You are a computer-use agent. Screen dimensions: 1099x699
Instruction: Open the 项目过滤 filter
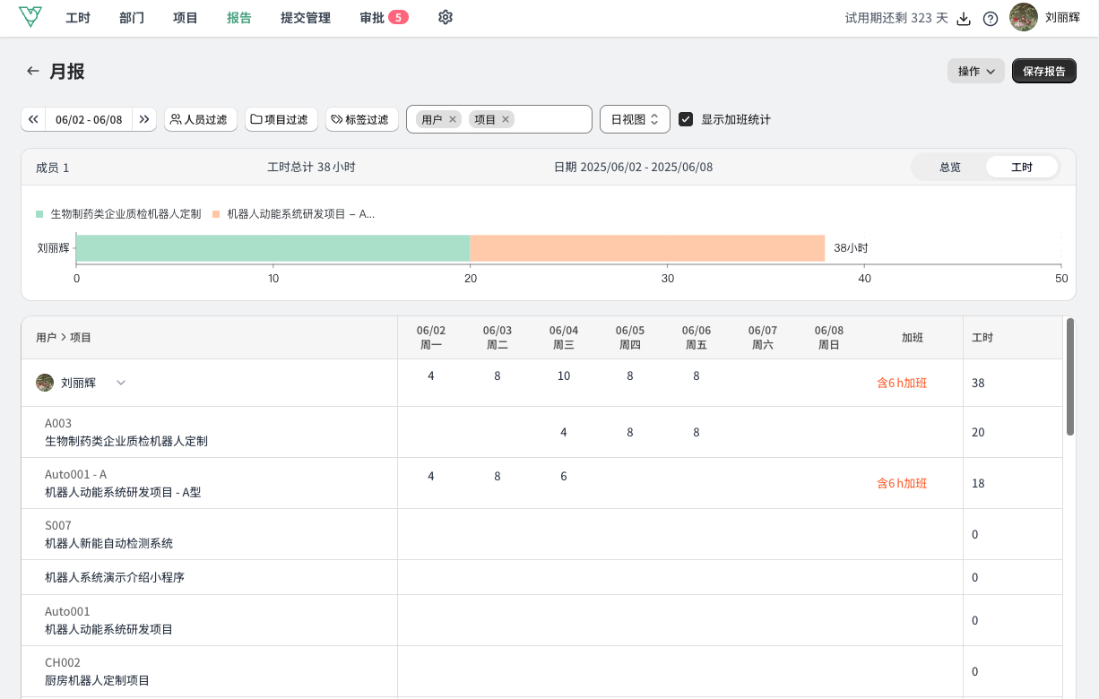281,119
